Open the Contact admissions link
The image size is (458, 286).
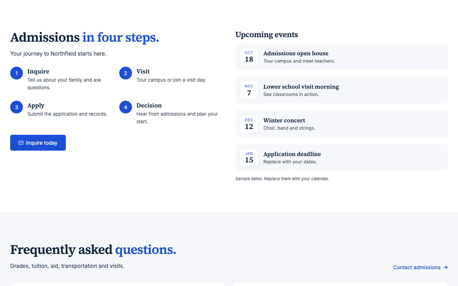tap(420, 267)
